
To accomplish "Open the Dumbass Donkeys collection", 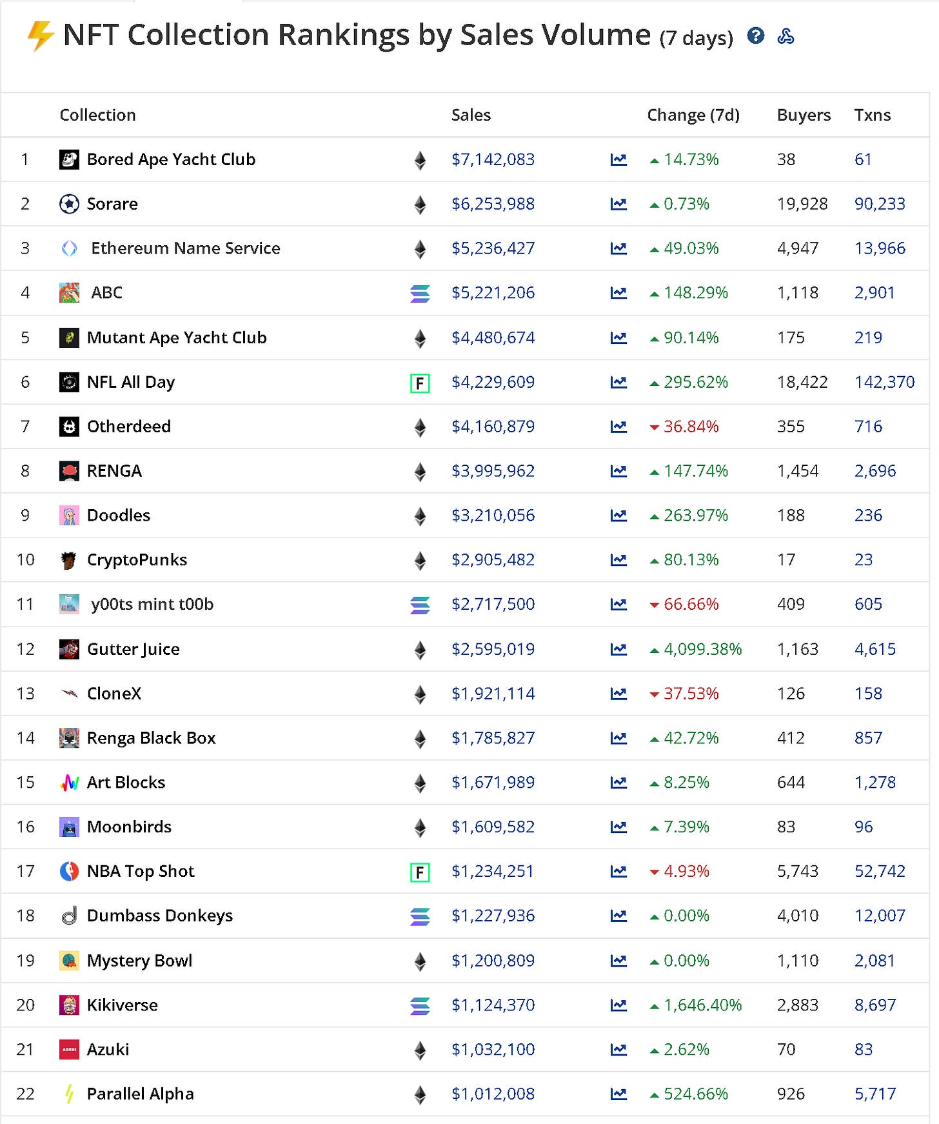I will click(160, 916).
